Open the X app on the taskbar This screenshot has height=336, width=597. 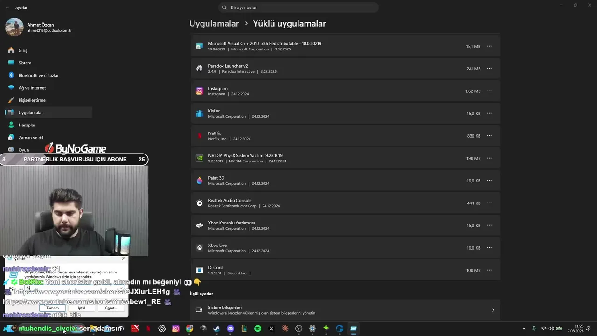pos(271,329)
